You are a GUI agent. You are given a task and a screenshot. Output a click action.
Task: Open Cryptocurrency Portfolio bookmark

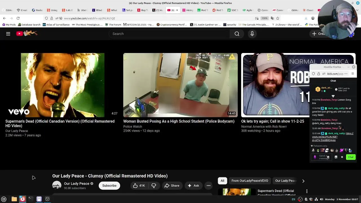171,25
